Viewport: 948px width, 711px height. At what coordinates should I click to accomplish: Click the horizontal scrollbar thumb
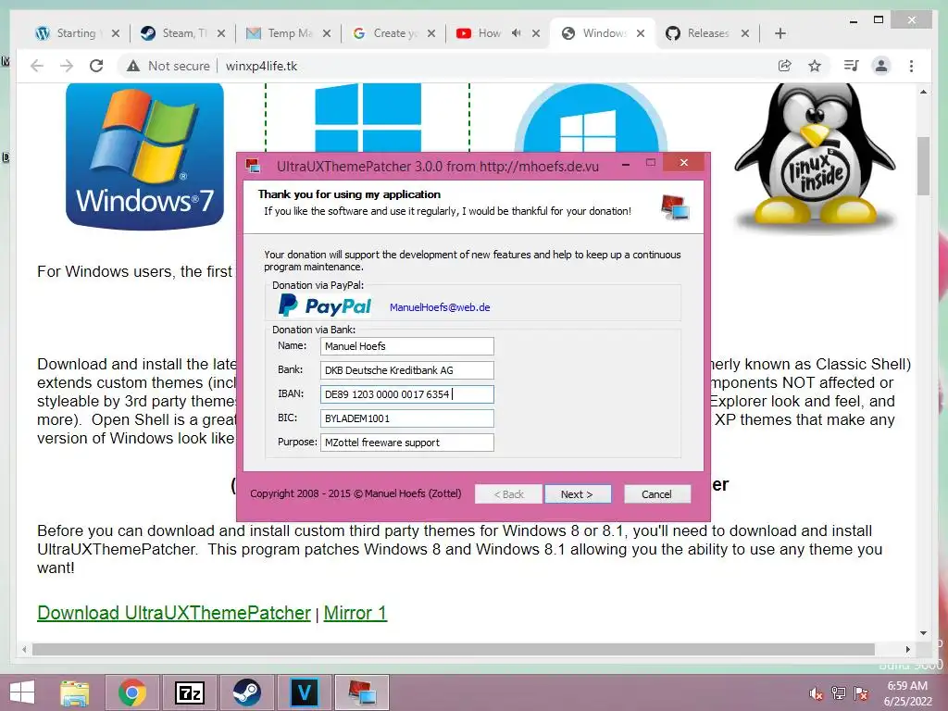click(454, 649)
